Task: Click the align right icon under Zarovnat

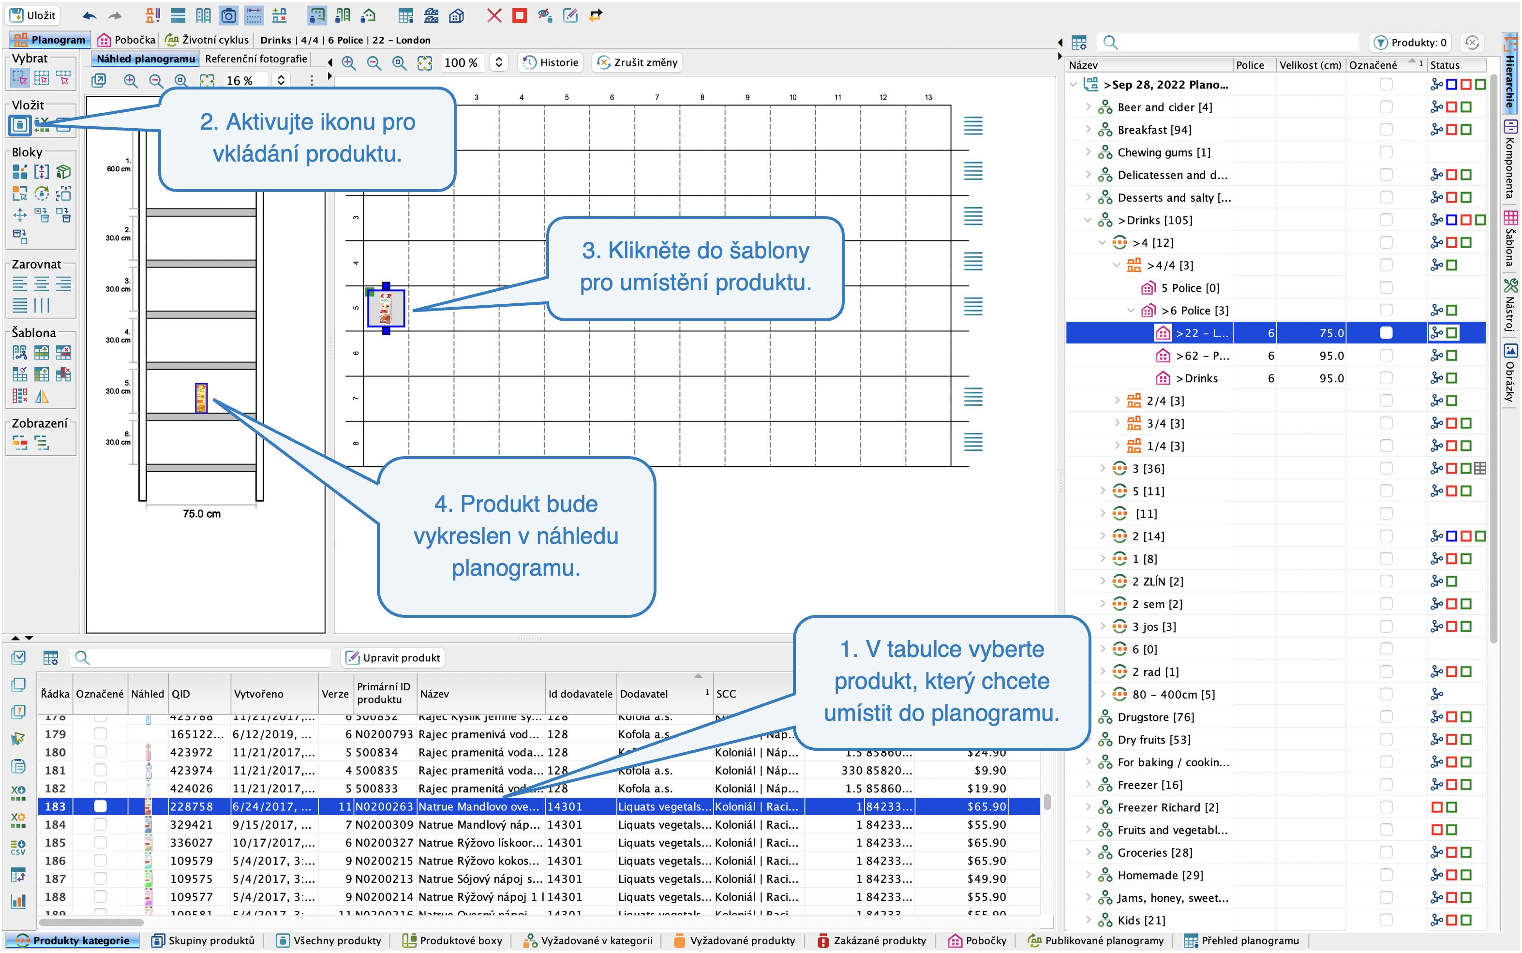Action: tap(63, 283)
